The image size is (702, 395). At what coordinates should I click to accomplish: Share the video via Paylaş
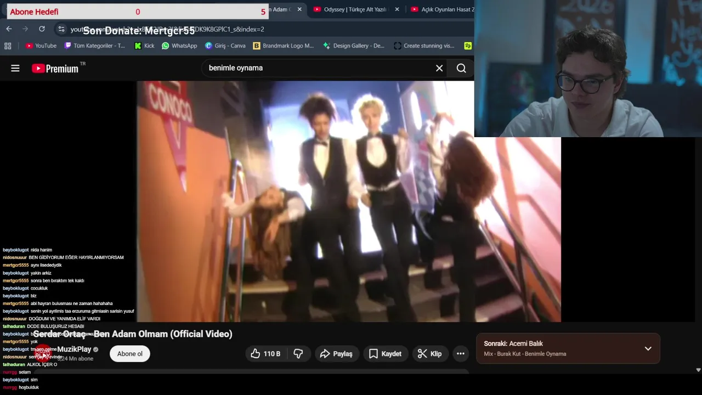[x=336, y=354]
